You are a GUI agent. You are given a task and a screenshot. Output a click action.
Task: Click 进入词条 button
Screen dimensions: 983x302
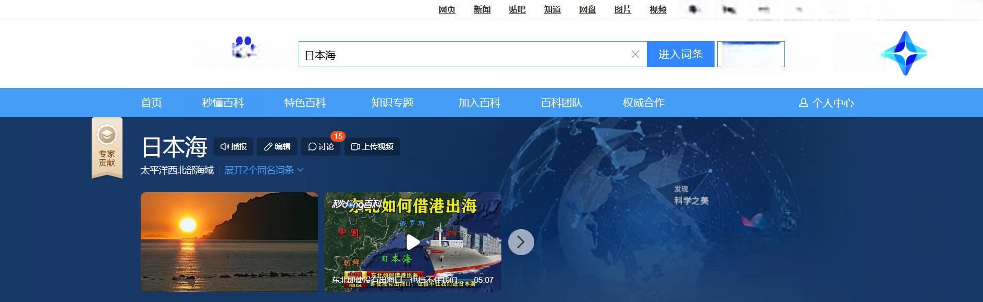click(x=680, y=54)
